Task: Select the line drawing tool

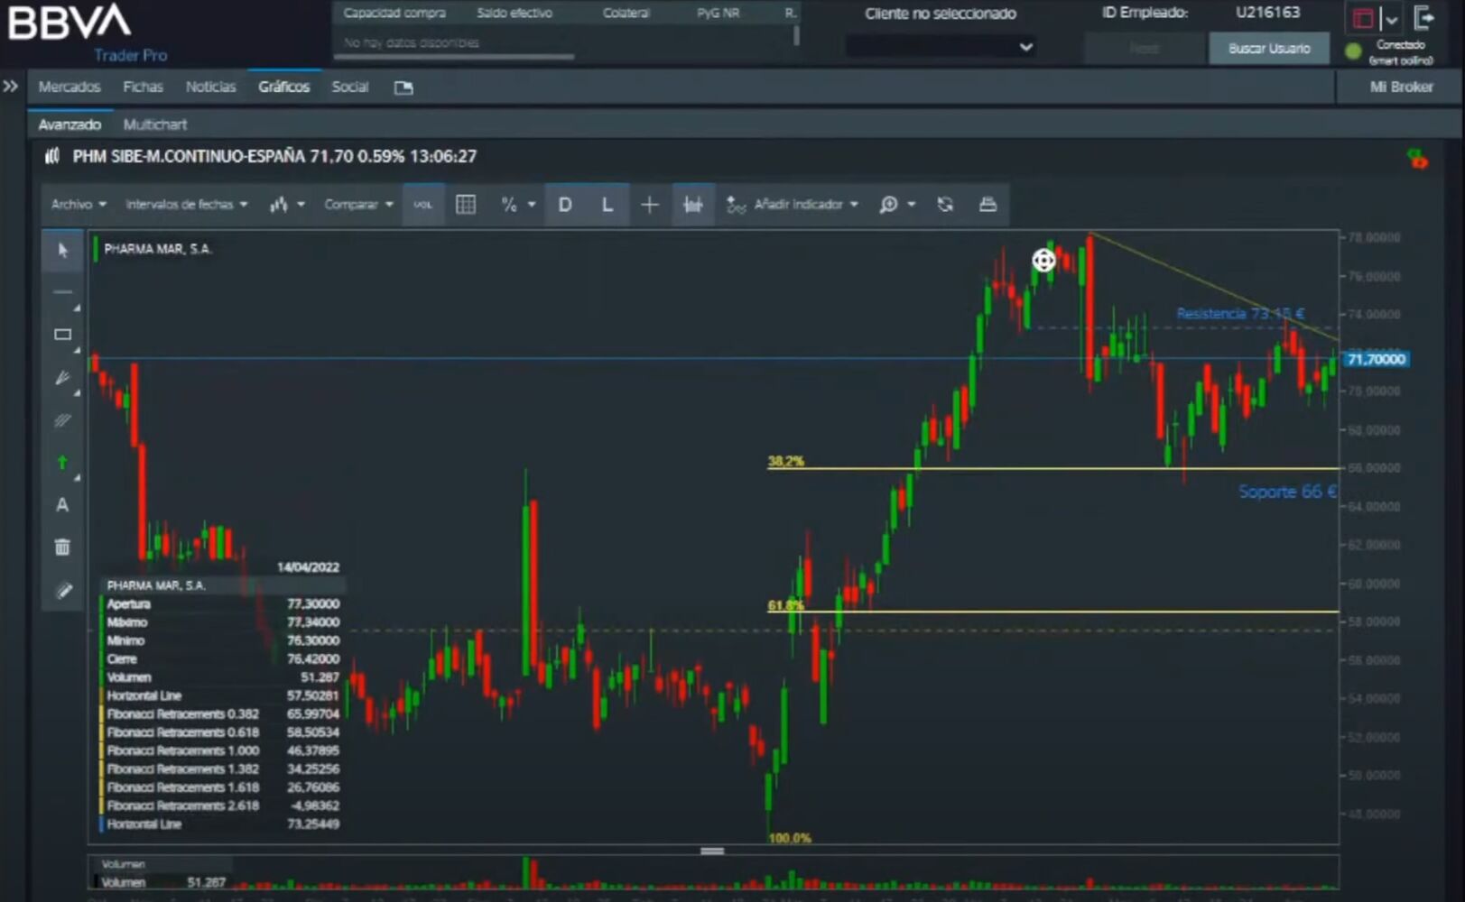Action: (x=62, y=292)
